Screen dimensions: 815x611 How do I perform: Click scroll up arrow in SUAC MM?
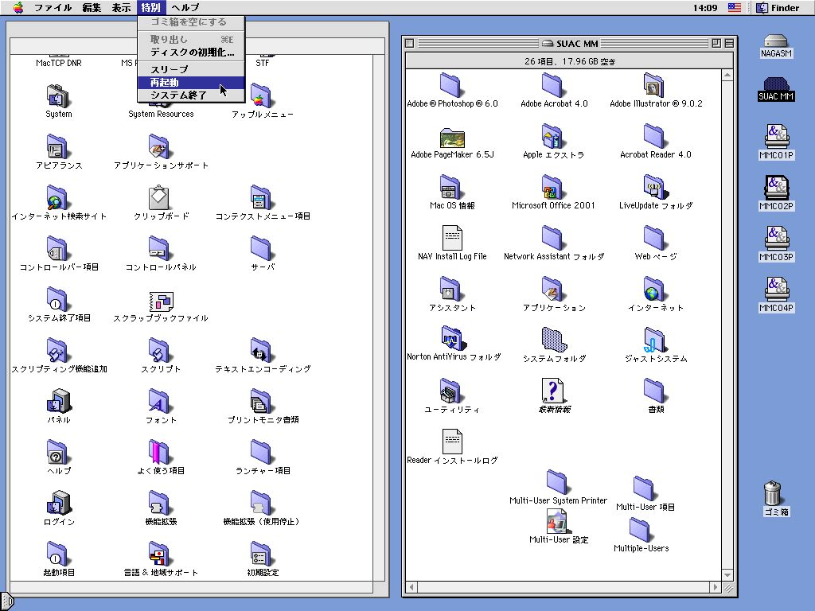[727, 76]
